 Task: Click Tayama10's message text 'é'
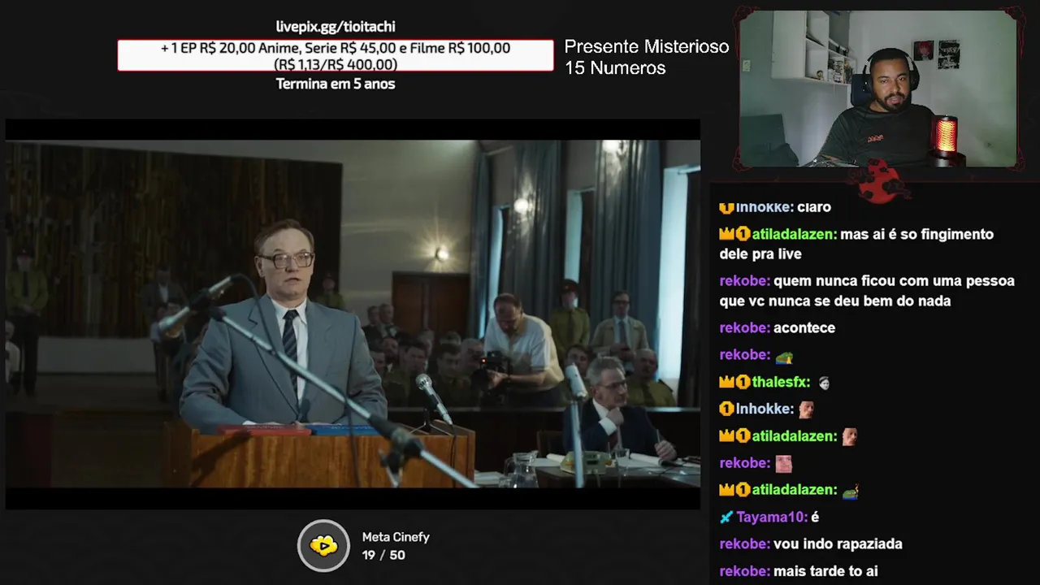tap(815, 518)
